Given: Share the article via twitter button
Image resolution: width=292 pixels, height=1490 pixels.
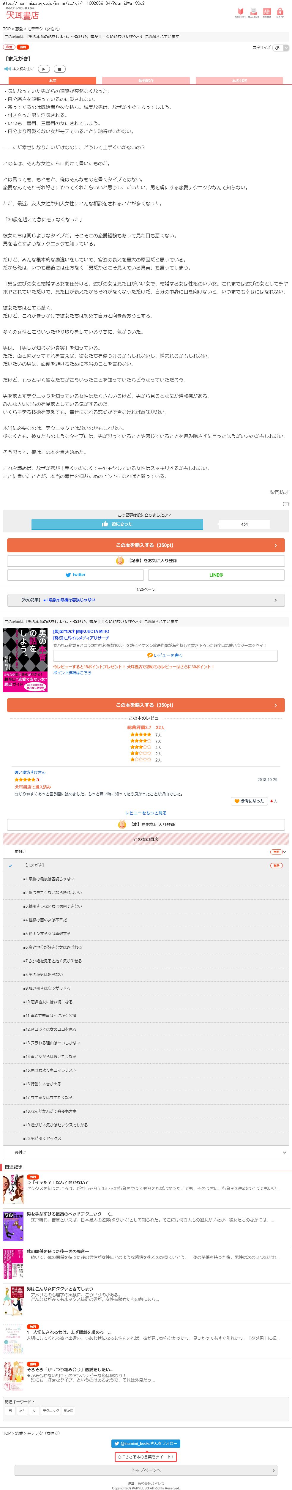Looking at the screenshot, I should tap(75, 575).
